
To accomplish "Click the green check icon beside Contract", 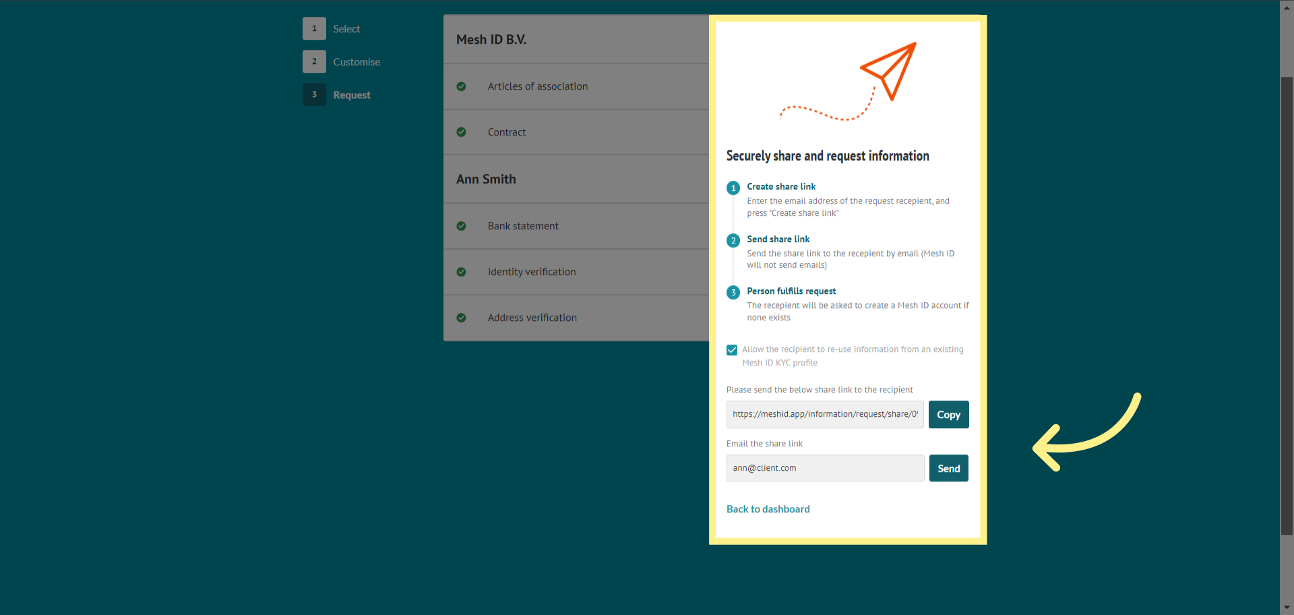I will pos(461,132).
